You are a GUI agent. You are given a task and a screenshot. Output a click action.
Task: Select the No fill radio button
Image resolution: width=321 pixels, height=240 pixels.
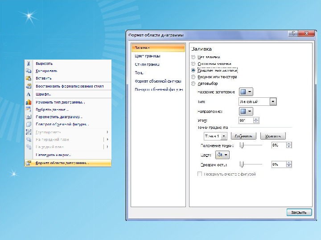coord(193,57)
